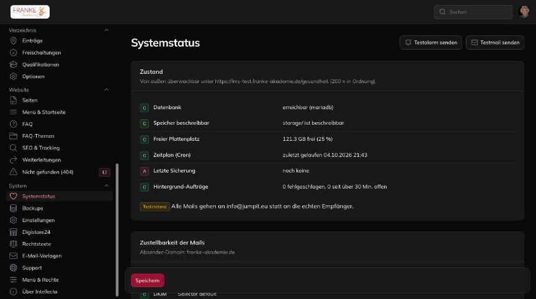Viewport: 536px width, 299px height.
Task: Click the Nicht gefunden warning icon
Action: click(x=13, y=172)
